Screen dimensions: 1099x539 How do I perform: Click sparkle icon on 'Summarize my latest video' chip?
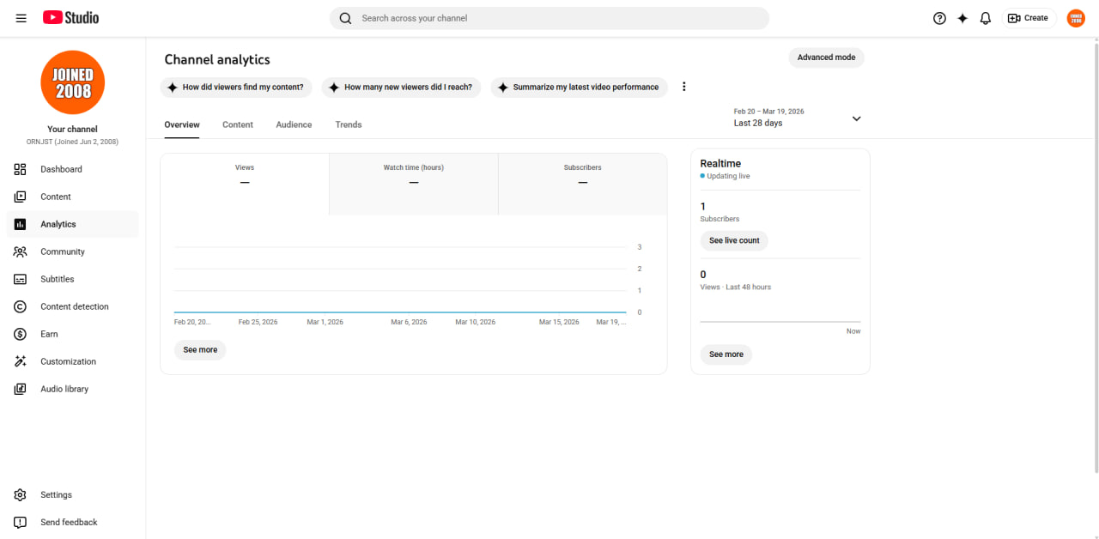503,87
